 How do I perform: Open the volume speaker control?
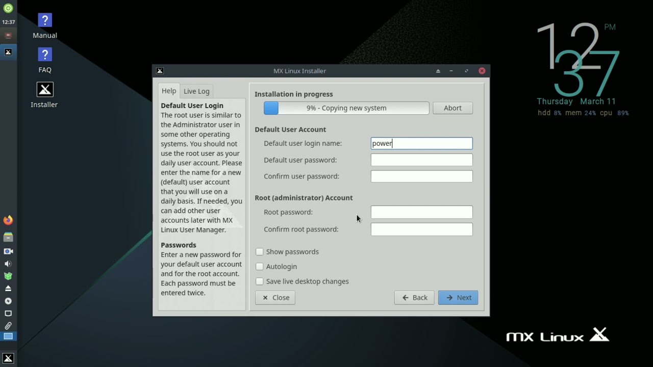click(x=8, y=264)
